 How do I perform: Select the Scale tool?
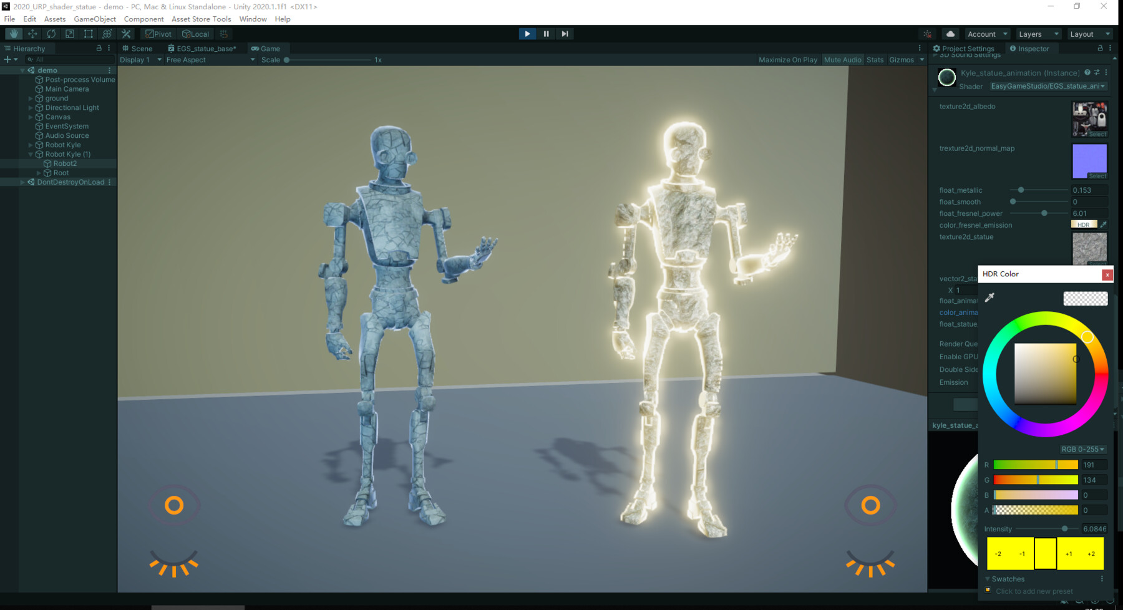69,33
